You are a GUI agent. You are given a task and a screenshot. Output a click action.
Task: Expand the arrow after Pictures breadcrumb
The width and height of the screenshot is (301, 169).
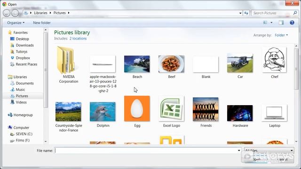[x=69, y=13]
